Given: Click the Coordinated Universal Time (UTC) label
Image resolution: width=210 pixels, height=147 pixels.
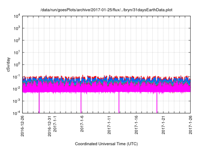Looking at the screenshot, I should click(x=106, y=144).
